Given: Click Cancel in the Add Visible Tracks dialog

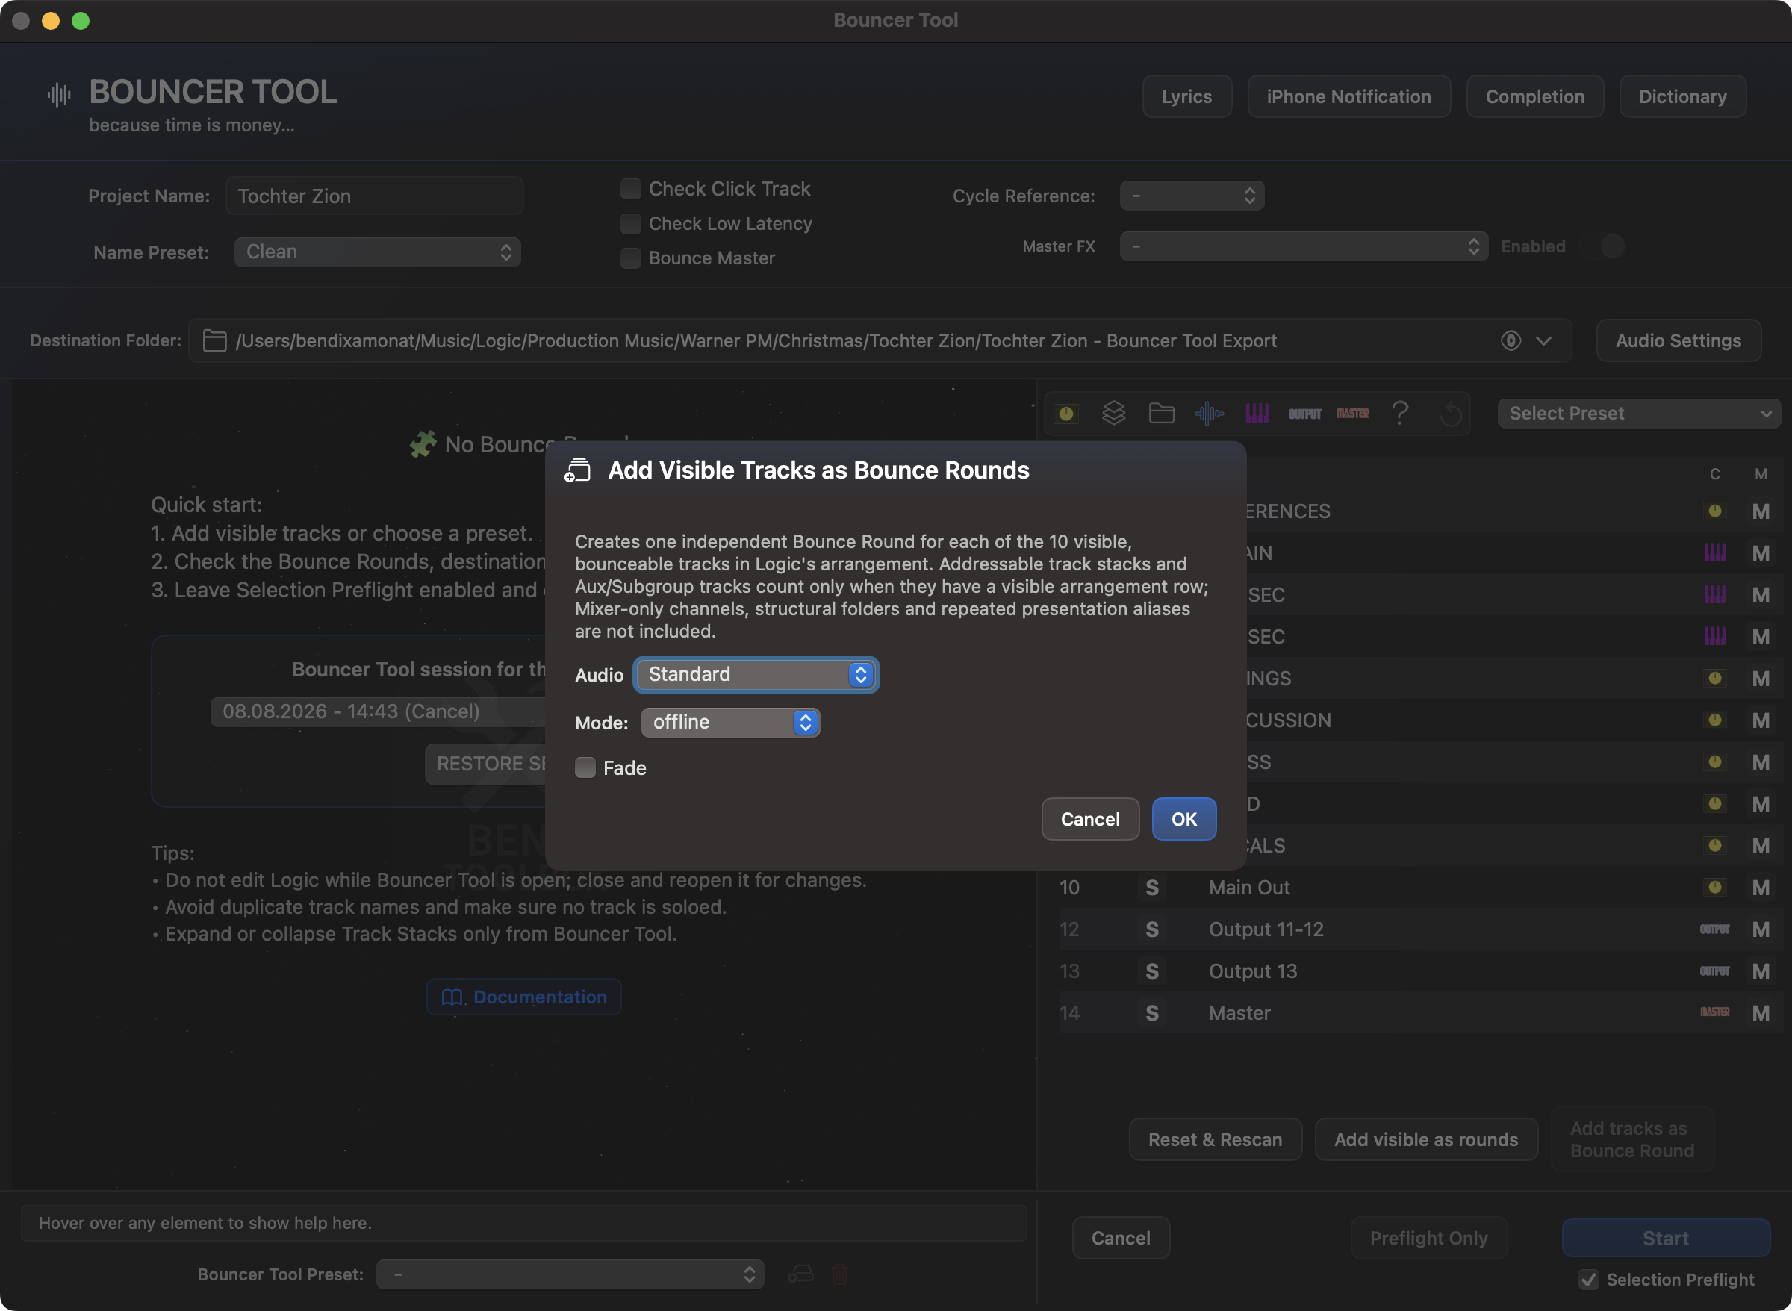Looking at the screenshot, I should pos(1089,819).
